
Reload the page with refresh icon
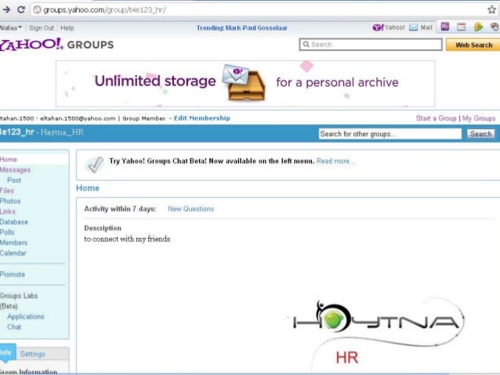pyautogui.click(x=21, y=9)
